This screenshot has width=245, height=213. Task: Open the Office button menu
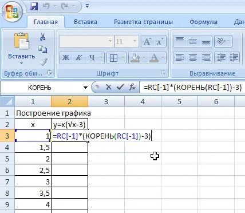pos(12,12)
